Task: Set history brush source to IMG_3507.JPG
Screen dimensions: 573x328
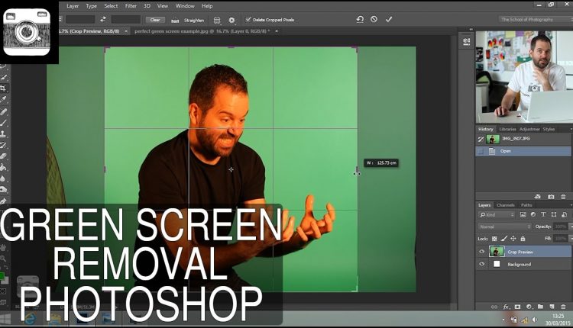Action: click(x=481, y=139)
